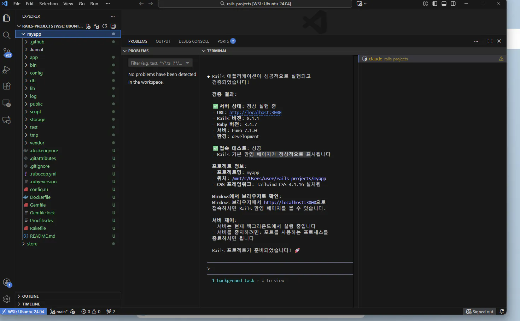The width and height of the screenshot is (520, 321).
Task: Open the Search view
Action: coord(7,35)
